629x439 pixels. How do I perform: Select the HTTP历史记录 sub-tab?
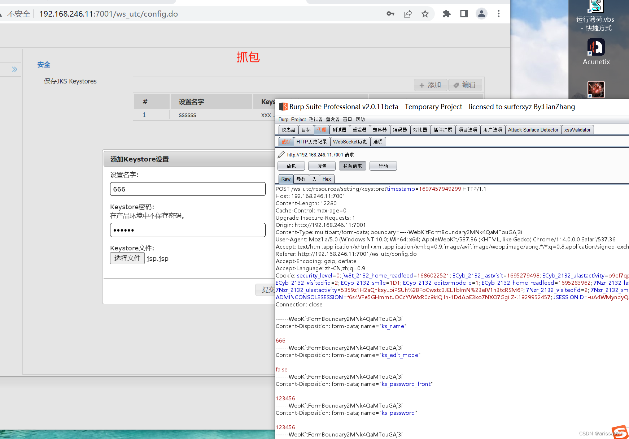[312, 142]
